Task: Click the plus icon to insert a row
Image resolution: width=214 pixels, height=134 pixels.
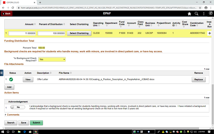Action: [x=210, y=33]
